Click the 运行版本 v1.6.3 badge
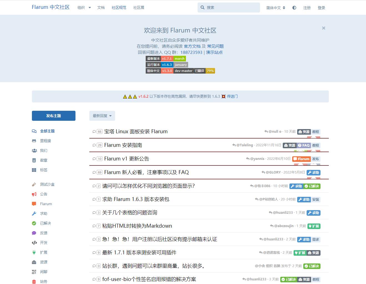This screenshot has height=284, width=366. point(167,65)
